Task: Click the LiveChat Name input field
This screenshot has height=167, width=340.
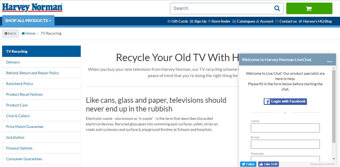Action: tap(285, 128)
